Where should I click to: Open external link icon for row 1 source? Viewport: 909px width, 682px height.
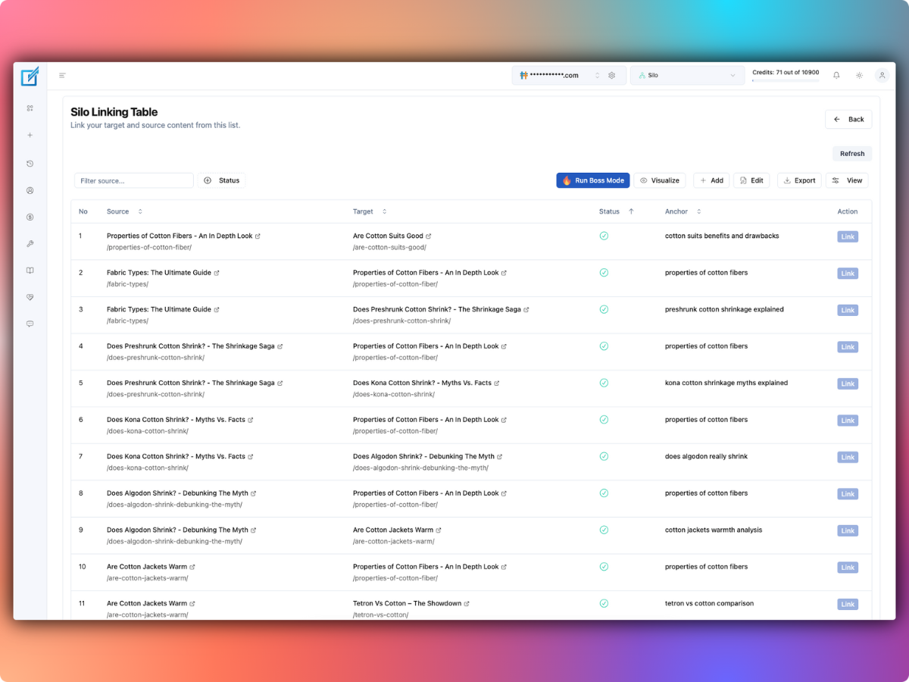coord(258,236)
